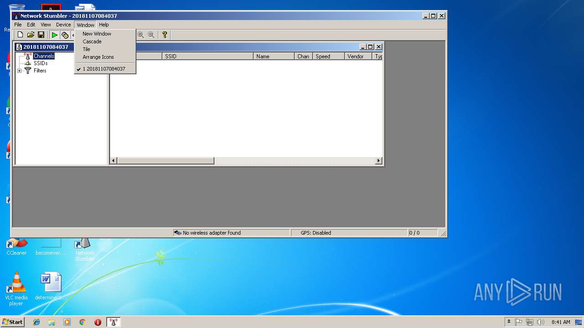
Task: Choose Tile from Window menu
Action: coord(105,49)
